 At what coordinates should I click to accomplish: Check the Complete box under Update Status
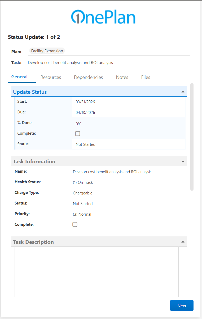pyautogui.click(x=78, y=134)
